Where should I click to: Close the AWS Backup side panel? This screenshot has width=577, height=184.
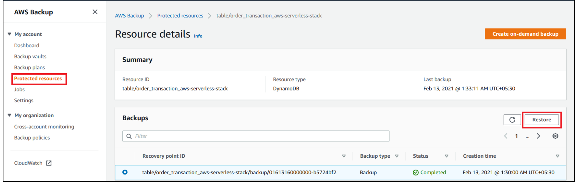click(95, 12)
